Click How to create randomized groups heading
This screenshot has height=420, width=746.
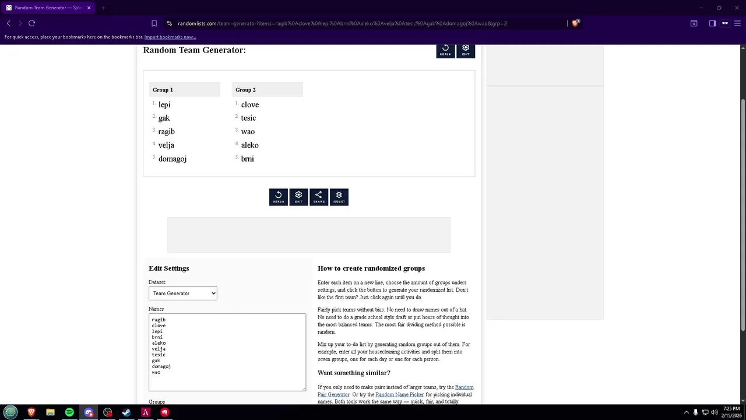pos(371,268)
